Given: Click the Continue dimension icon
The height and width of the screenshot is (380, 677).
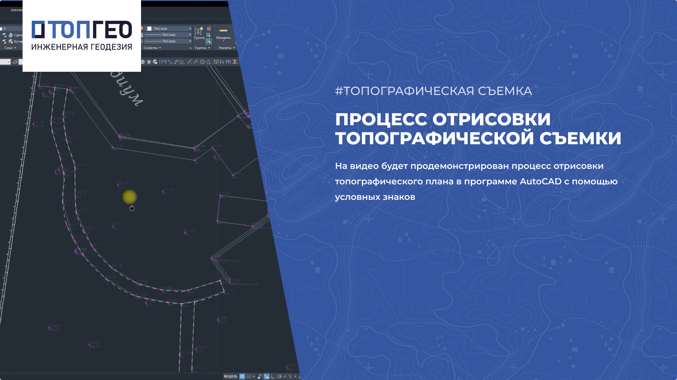Looking at the screenshot, I should click(228, 62).
